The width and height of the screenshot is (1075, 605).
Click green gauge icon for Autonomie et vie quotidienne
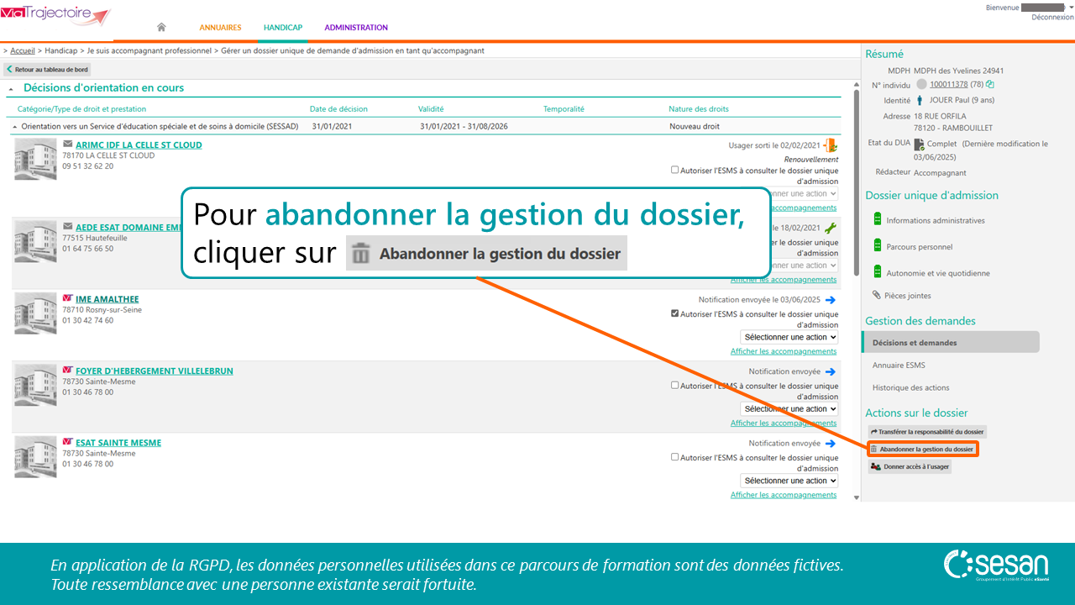878,272
